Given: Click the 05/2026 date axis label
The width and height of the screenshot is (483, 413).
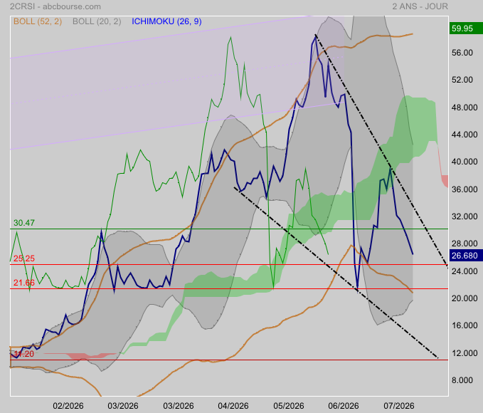Looking at the screenshot, I should 289,406.
